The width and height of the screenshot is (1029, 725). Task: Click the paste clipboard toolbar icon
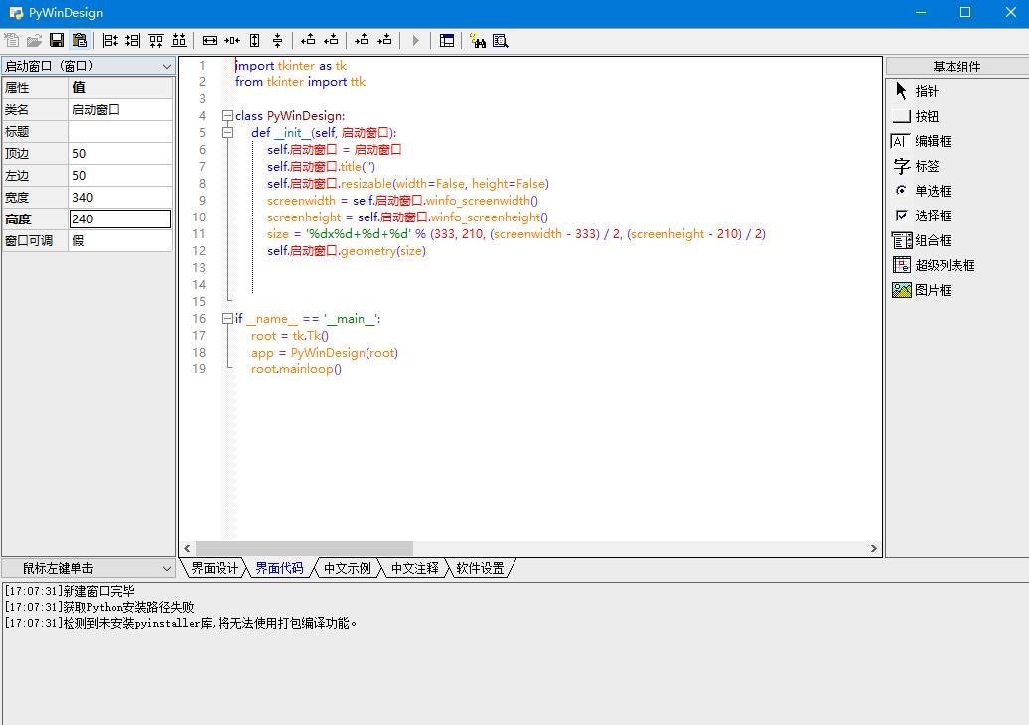point(79,40)
